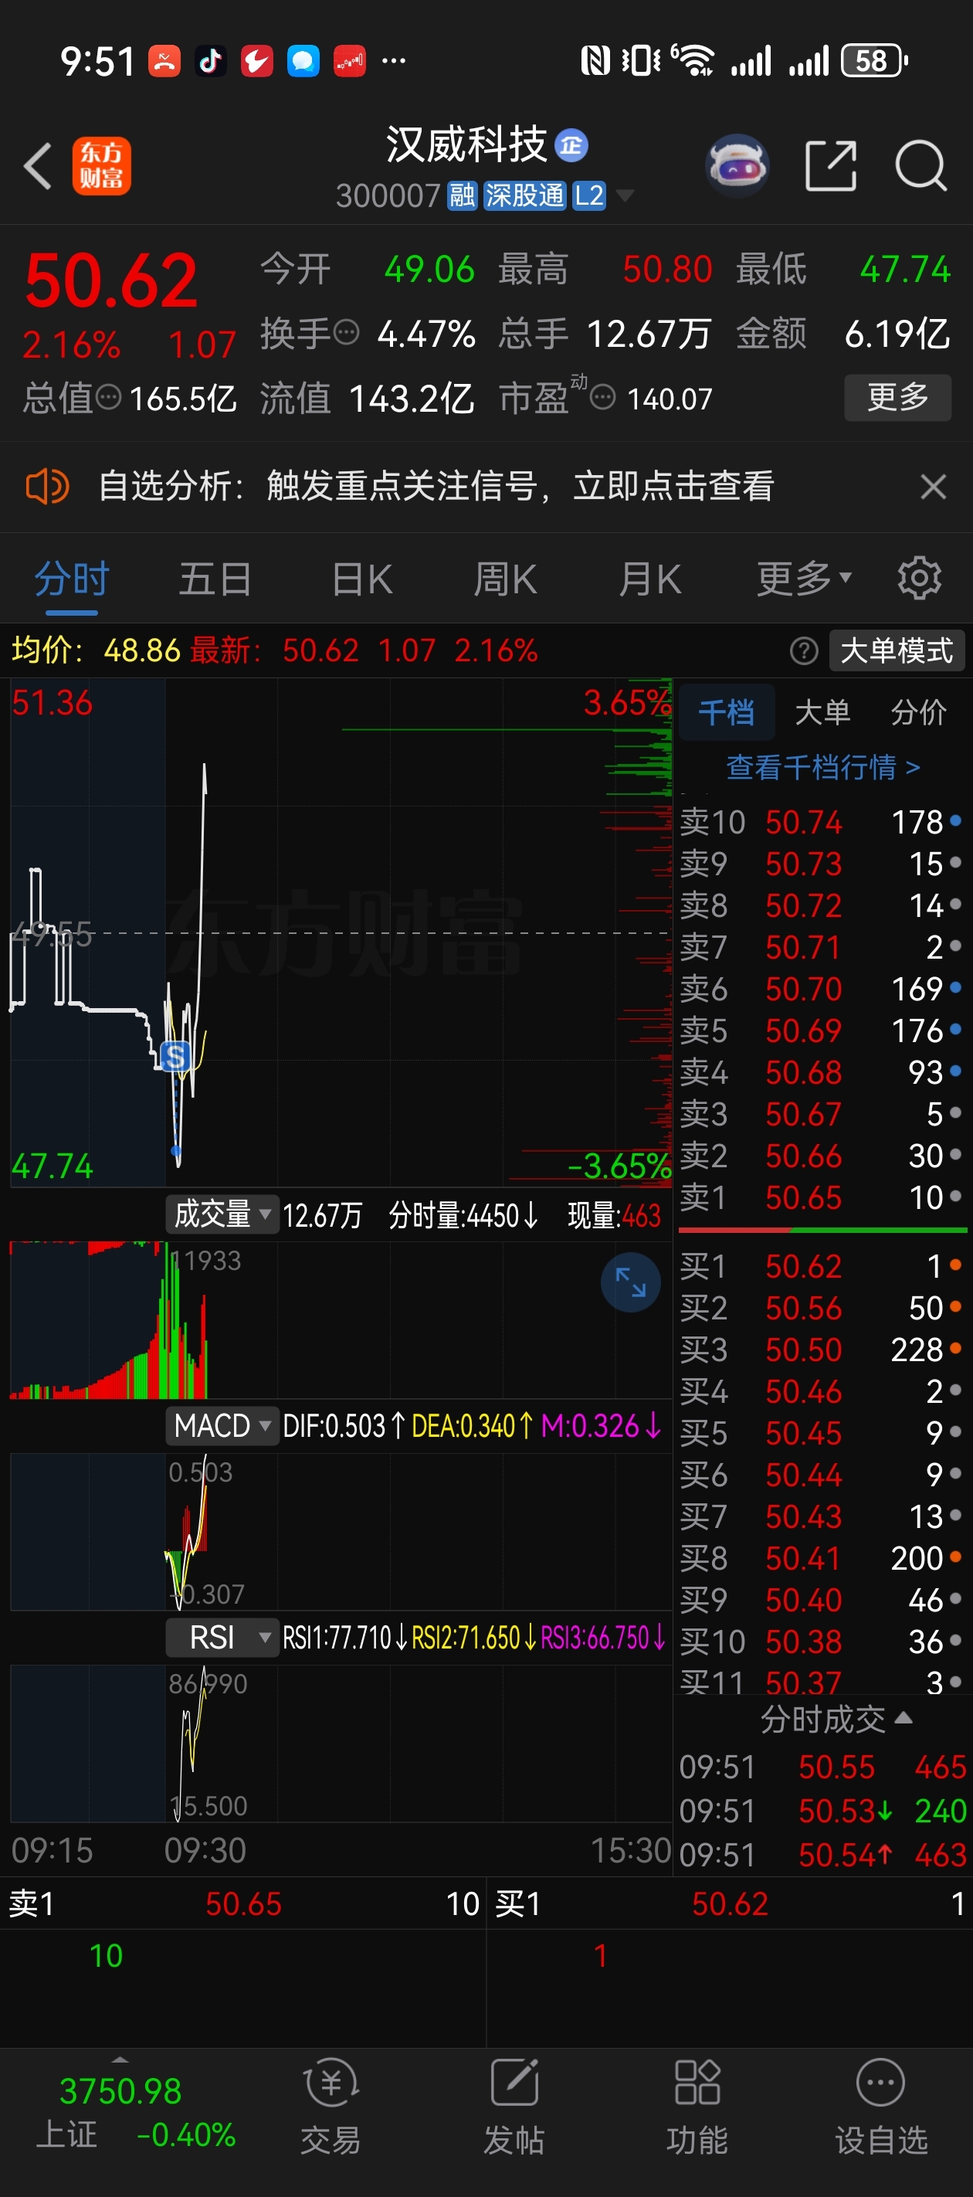The image size is (973, 2197).
Task: Tap bottom 卖1 50.65 quick quote
Action: pyautogui.click(x=243, y=1904)
